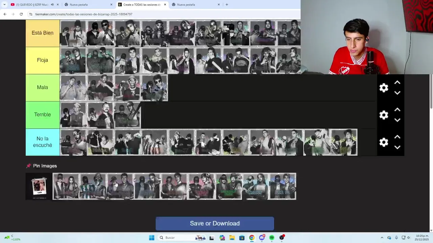Open Google Chrome from the taskbar
Viewport: 433px width, 243px height.
pyautogui.click(x=252, y=238)
